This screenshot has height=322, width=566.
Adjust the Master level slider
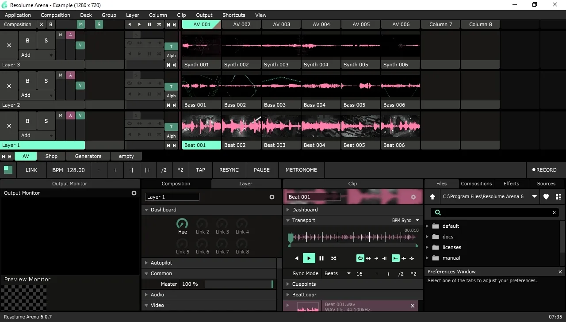239,284
